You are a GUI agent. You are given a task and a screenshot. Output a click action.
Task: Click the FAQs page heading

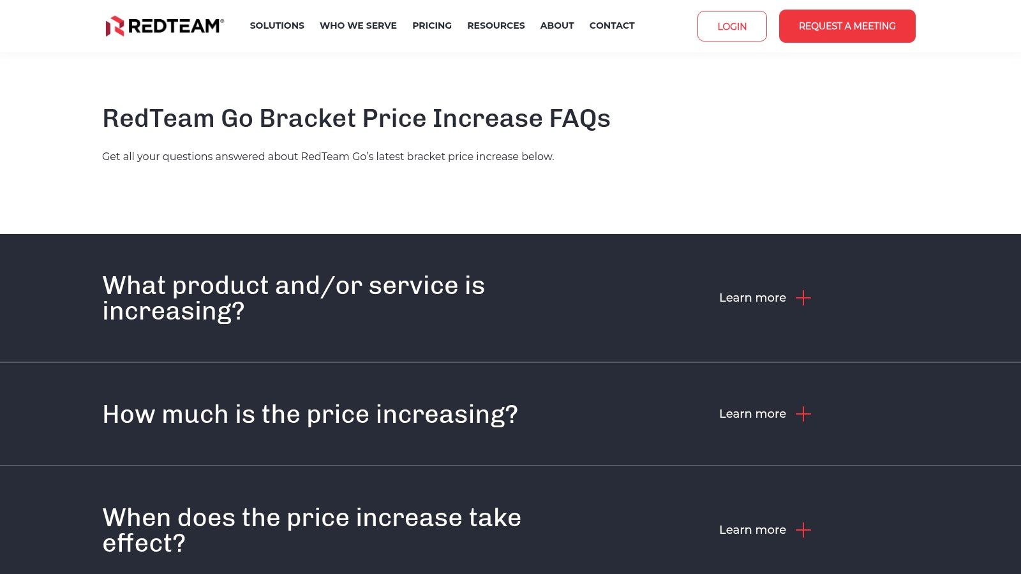[x=356, y=119]
